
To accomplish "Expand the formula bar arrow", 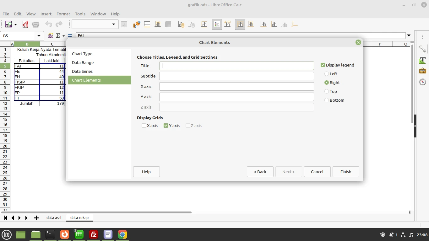I will [409, 35].
